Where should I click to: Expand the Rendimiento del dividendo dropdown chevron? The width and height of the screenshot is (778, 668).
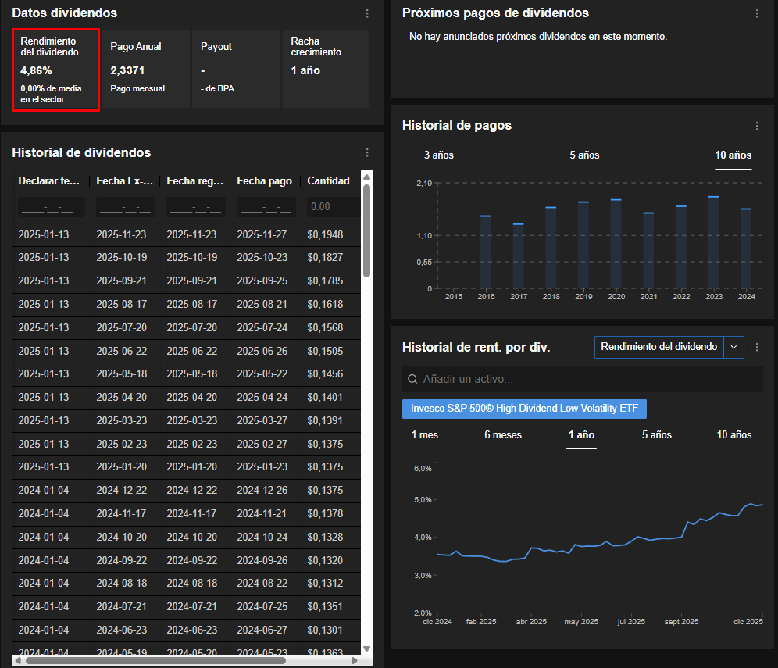[733, 347]
